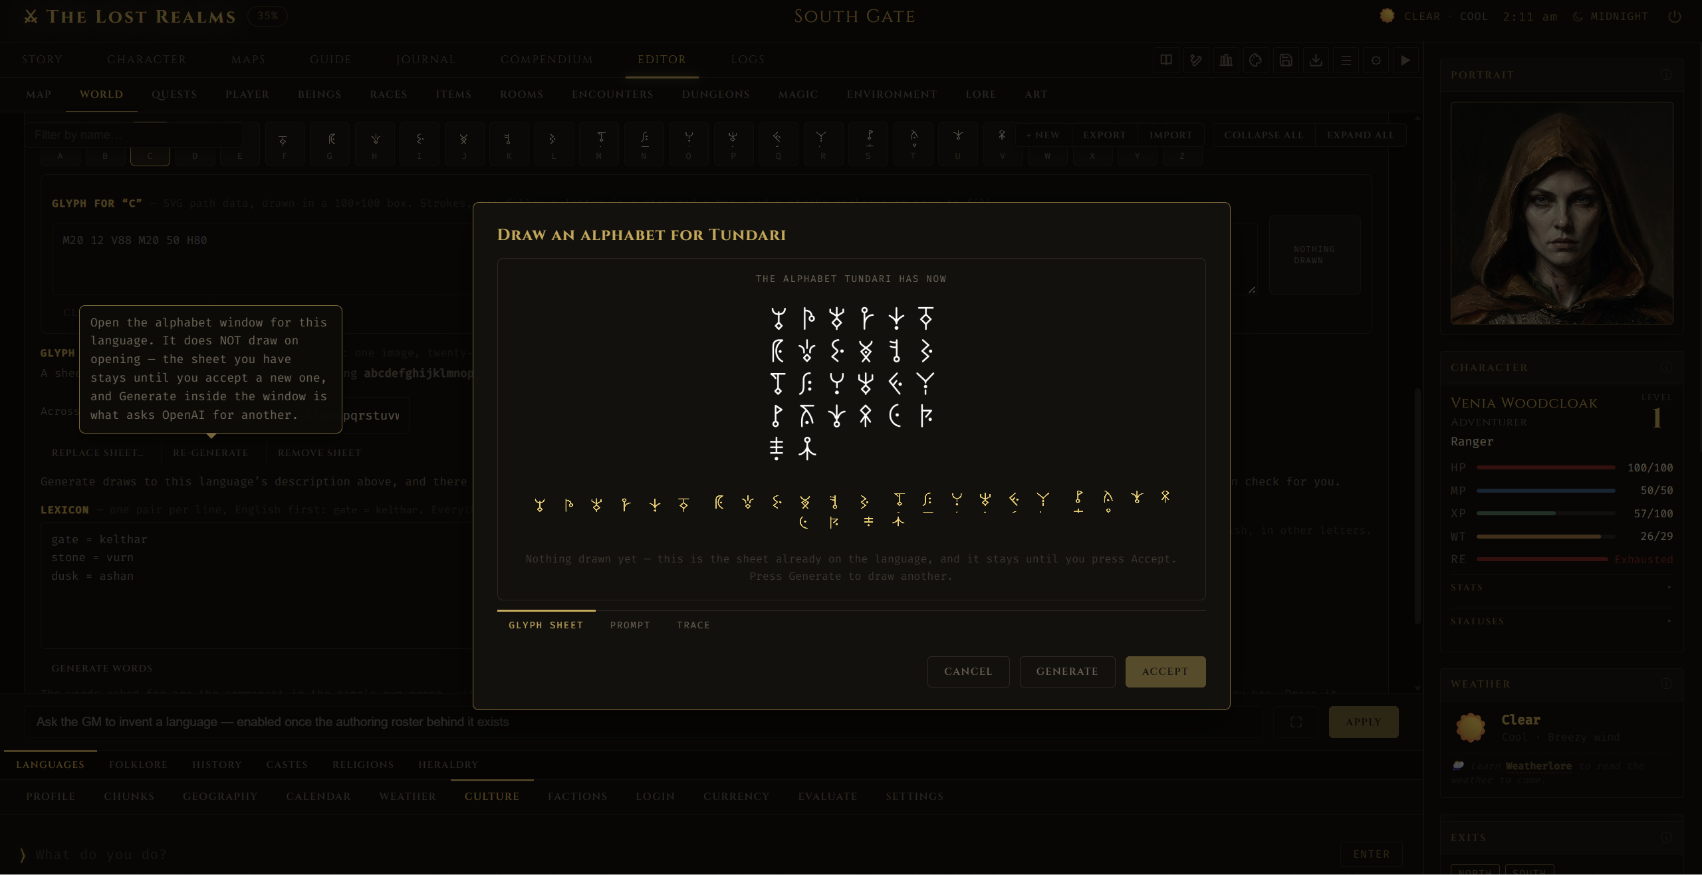Image resolution: width=1702 pixels, height=875 pixels.
Task: Open the three-line list menu icon
Action: click(1346, 60)
